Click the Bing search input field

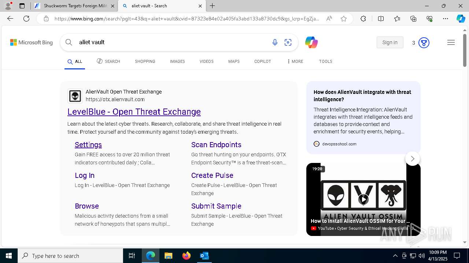tap(172, 42)
